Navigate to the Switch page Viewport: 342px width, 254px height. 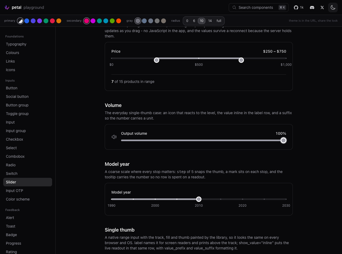28,174
